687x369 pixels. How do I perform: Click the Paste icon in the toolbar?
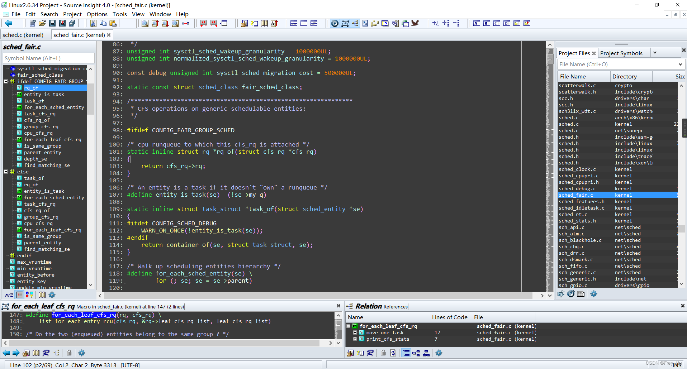[x=113, y=23]
